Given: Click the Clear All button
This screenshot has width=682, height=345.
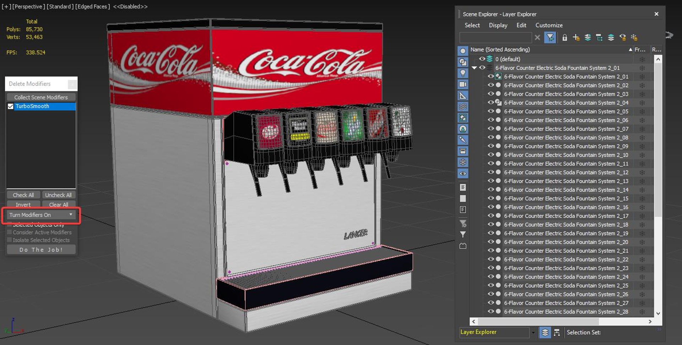Looking at the screenshot, I should point(58,204).
